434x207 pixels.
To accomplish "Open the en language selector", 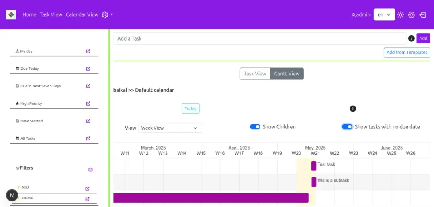I will [384, 15].
